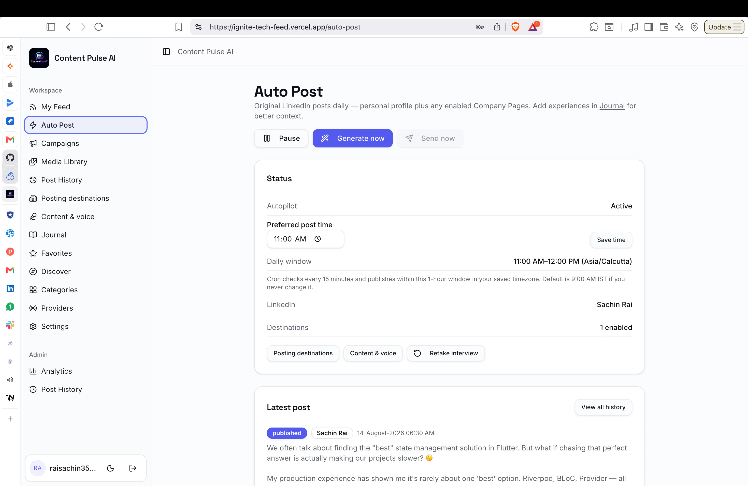748x486 pixels.
Task: Click the RA user avatar
Action: pos(37,468)
